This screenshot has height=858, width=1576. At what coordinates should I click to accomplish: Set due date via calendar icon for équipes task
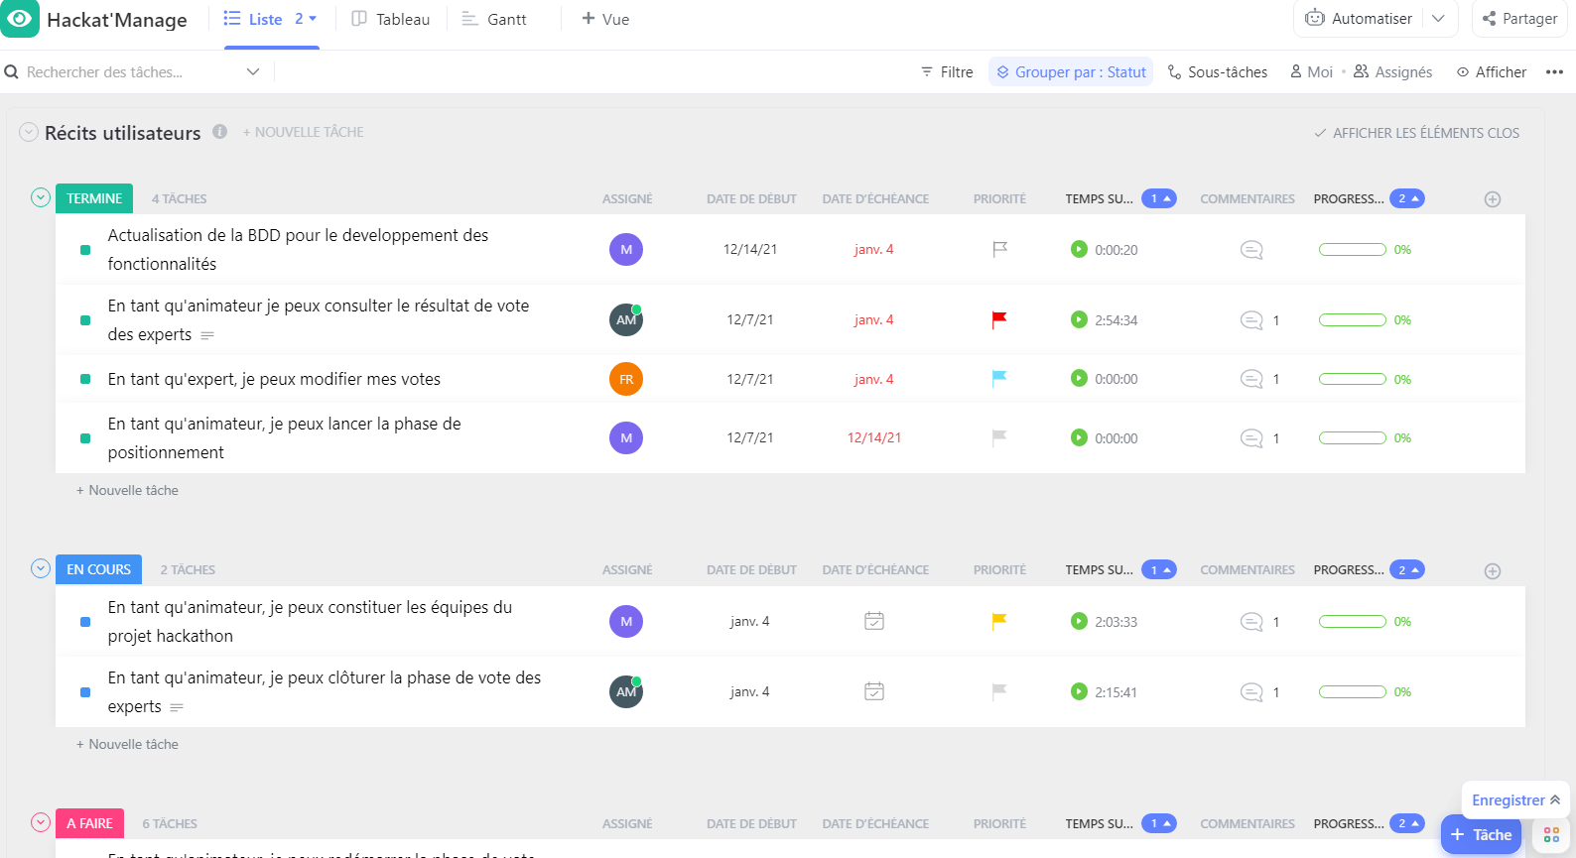tap(873, 621)
